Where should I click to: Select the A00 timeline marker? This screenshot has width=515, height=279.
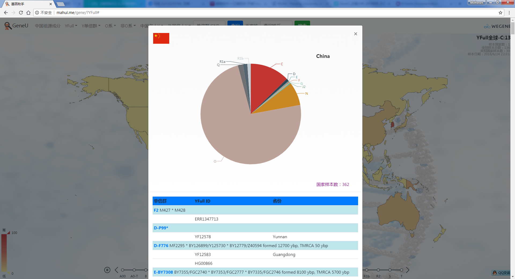click(123, 270)
